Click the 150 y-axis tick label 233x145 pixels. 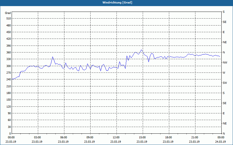tap(9, 100)
